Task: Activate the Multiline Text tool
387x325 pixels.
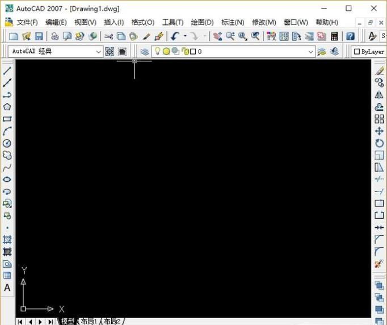Action: 7,288
